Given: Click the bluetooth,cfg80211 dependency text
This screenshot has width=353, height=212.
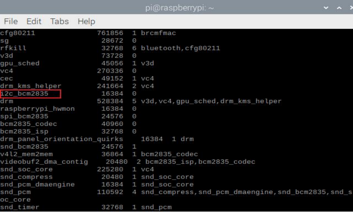Looking at the screenshot, I should pos(180,48).
